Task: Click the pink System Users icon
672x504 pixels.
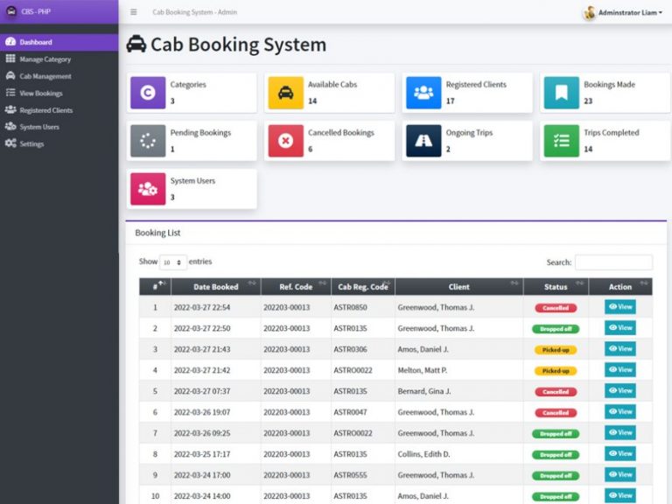Action: (148, 189)
